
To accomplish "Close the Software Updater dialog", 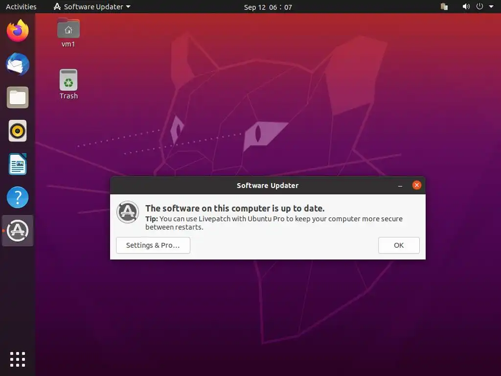I will 417,185.
